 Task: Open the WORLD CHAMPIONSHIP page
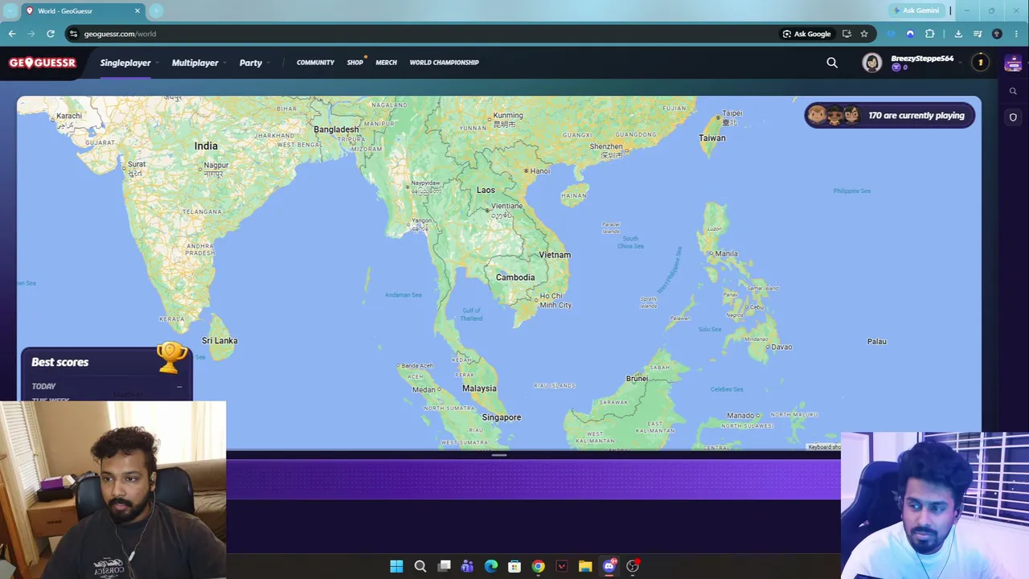(x=444, y=63)
